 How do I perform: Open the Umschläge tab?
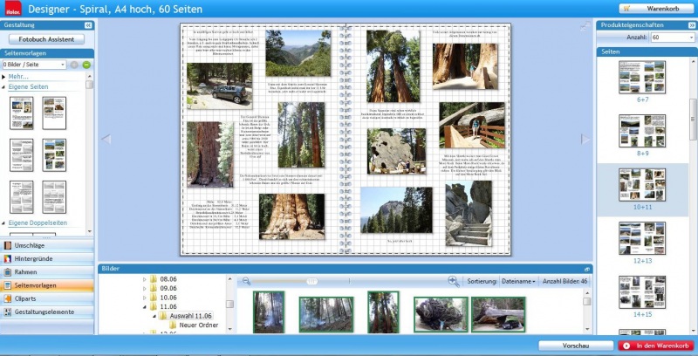click(47, 245)
